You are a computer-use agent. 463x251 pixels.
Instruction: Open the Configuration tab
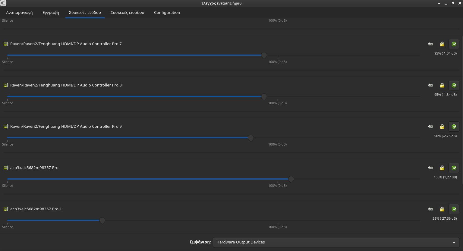[x=167, y=13]
